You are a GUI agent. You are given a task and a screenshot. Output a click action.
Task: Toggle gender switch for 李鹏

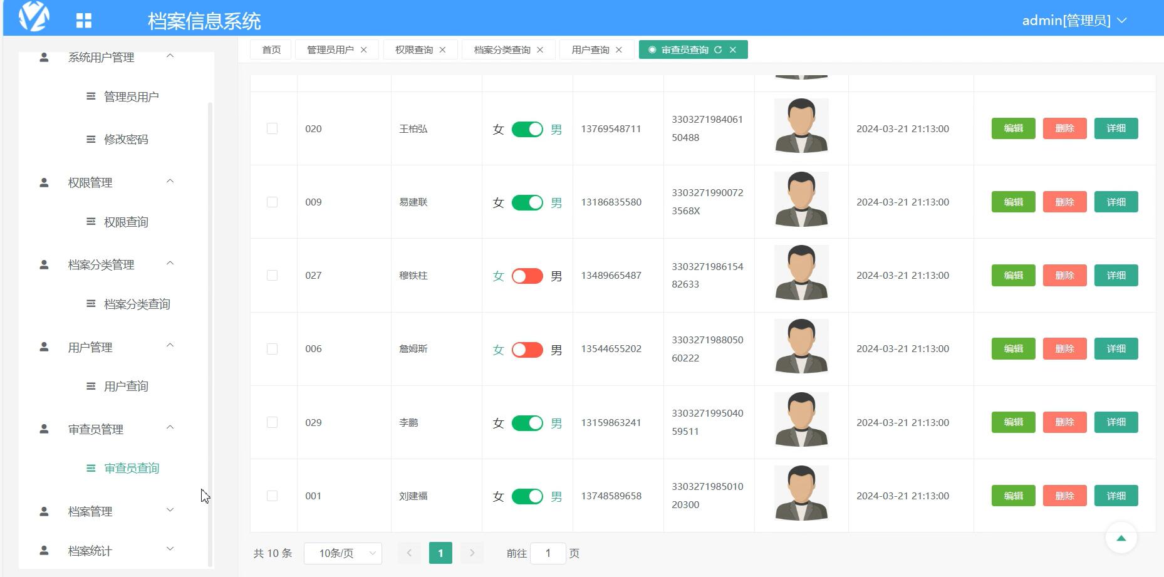tap(527, 423)
